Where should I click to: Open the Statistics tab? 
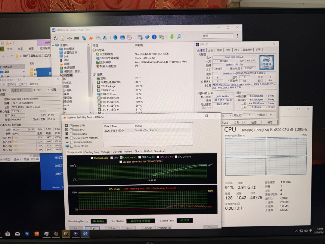pos(159,151)
